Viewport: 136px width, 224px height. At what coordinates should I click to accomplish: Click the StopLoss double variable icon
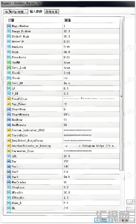tap(9, 187)
